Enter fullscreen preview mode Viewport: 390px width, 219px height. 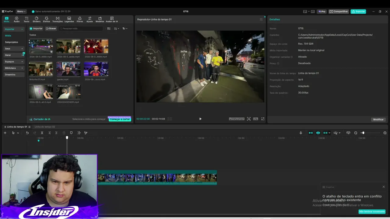pyautogui.click(x=263, y=119)
